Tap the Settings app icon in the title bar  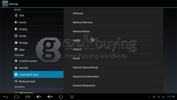[x=5, y=4]
